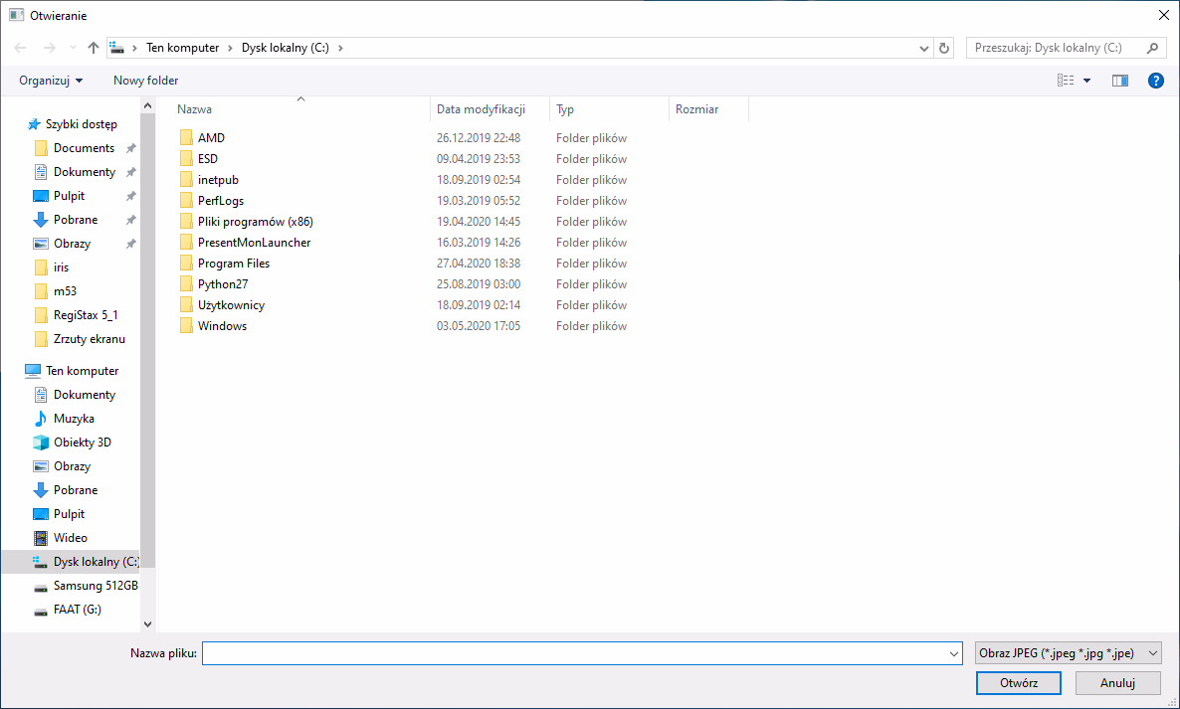This screenshot has height=709, width=1180.
Task: Select the Program Files folder
Action: [x=233, y=264]
